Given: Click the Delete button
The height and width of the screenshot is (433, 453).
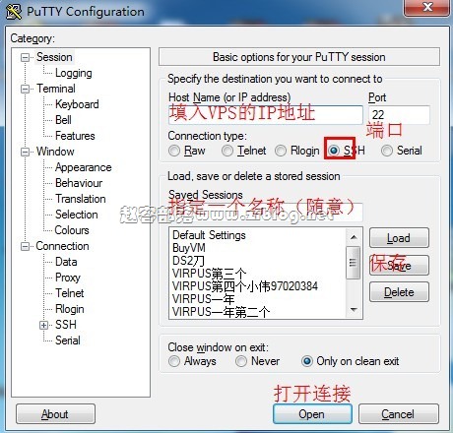Looking at the screenshot, I should pos(399,292).
